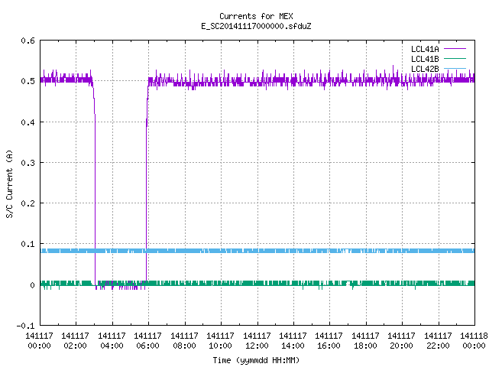Click the purple LCL41A rising edge near 06:00
Screen dimensions: 489x367
tap(146, 187)
